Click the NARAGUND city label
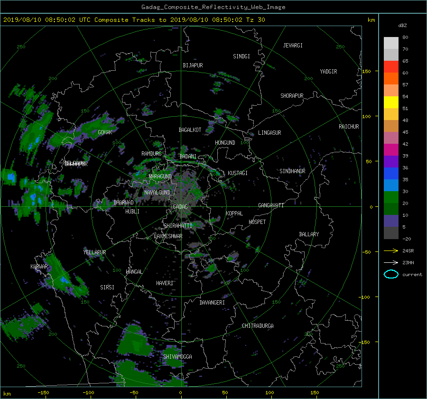 point(160,176)
